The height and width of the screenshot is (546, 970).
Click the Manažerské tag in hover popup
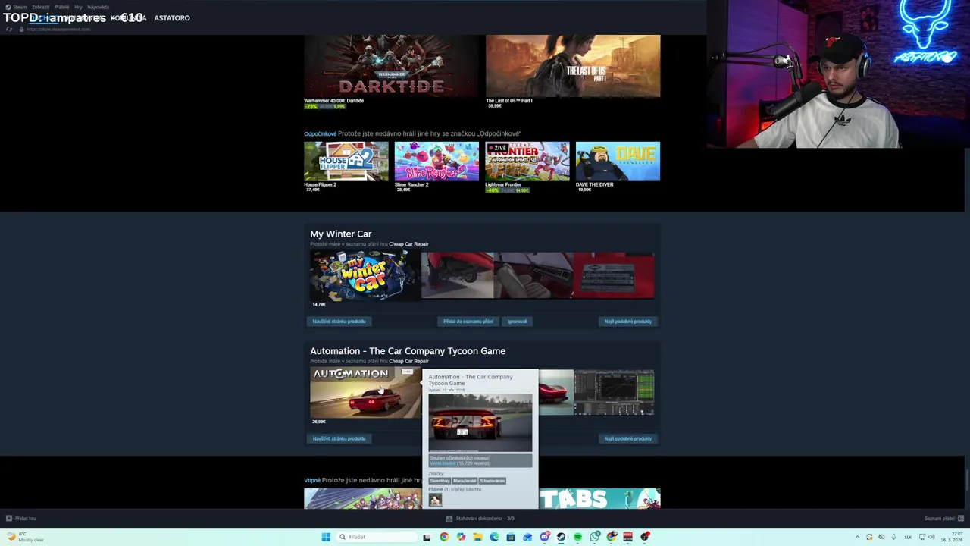tap(465, 481)
